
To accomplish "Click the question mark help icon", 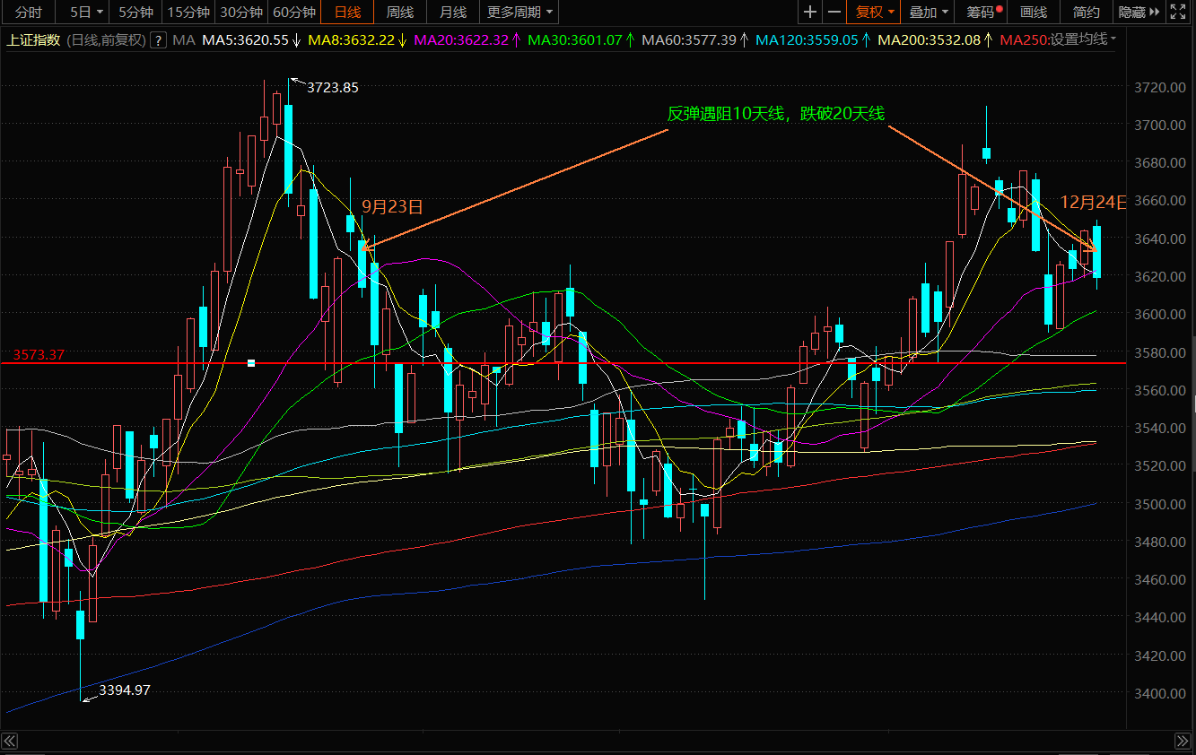I will 159,40.
